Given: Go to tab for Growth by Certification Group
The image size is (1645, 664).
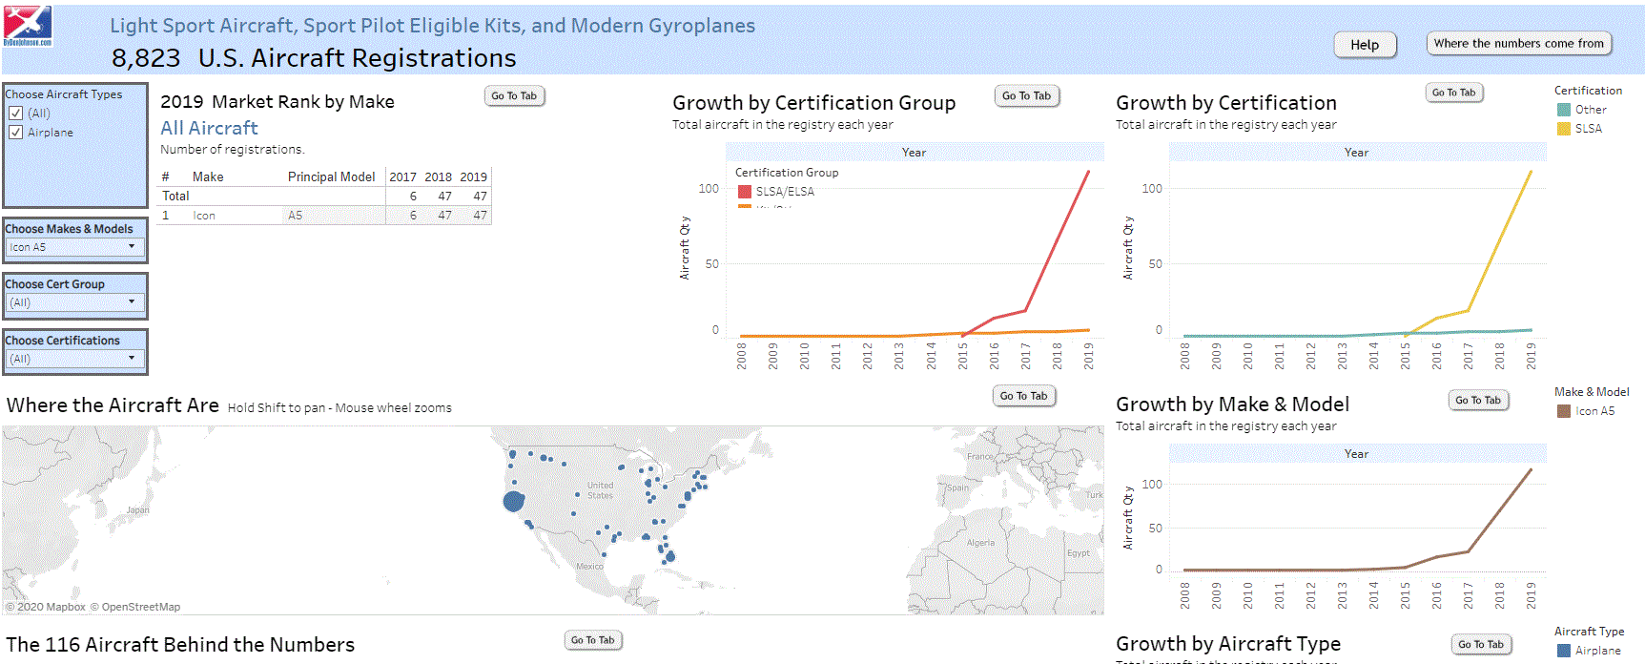Looking at the screenshot, I should coord(1026,96).
